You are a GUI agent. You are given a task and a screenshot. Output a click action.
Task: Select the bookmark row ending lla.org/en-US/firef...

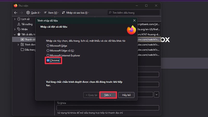[149, 29]
